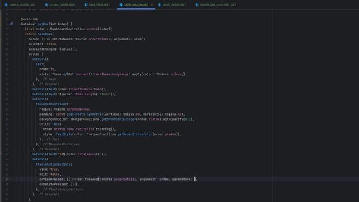Viewport: 359px width, 202px height.
Task: Click formattedOrderDate in the DataCell line
Action: coord(85,89)
